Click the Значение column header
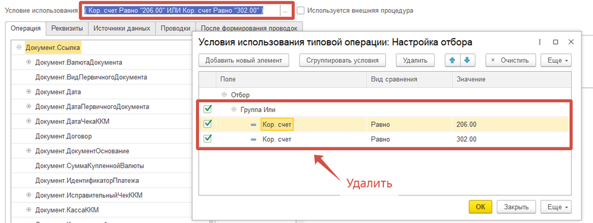 (511, 79)
